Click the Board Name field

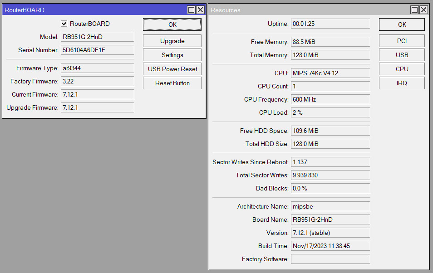[330, 219]
